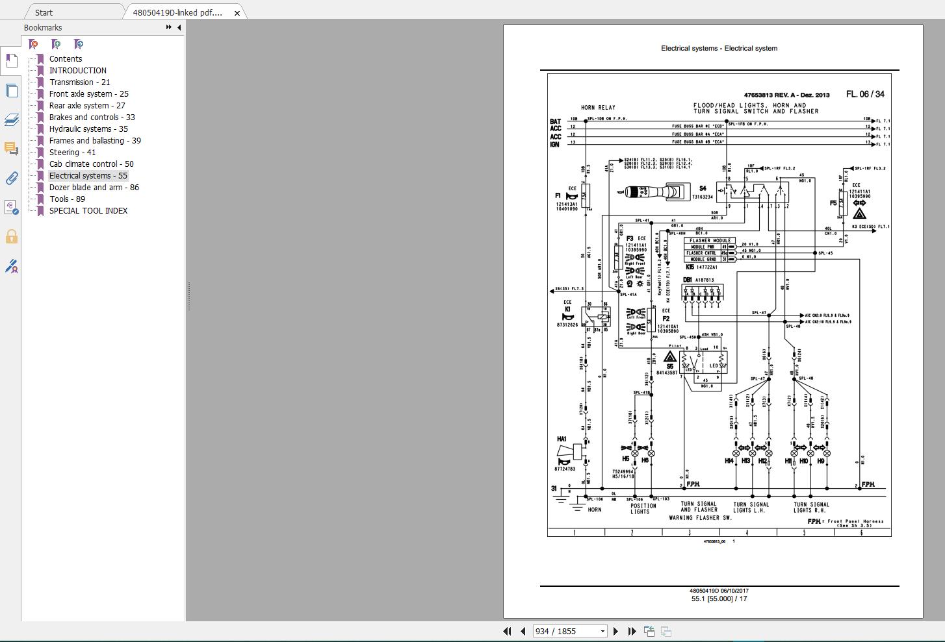Open Hydraulic systems - 35 bookmark
The image size is (945, 642).
pyautogui.click(x=88, y=129)
